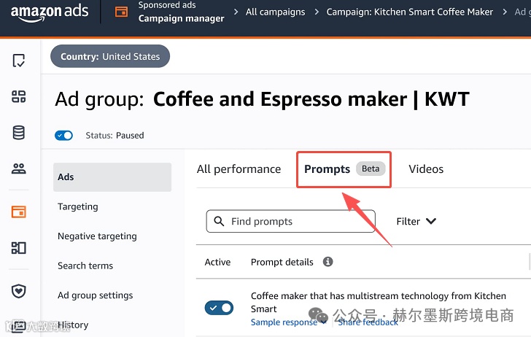Open the Filter dropdown
Viewport: 531px width, 337px height.
click(416, 221)
